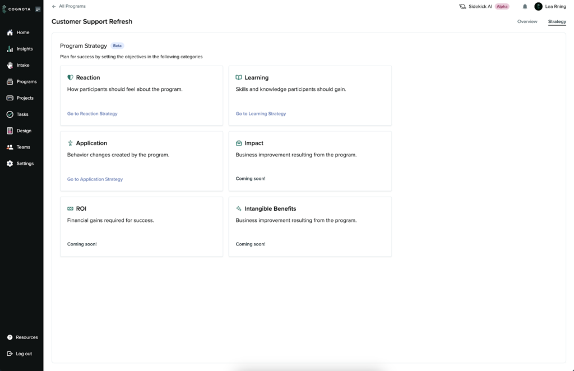Switch to the Overview tab
574x371 pixels.
coord(527,22)
